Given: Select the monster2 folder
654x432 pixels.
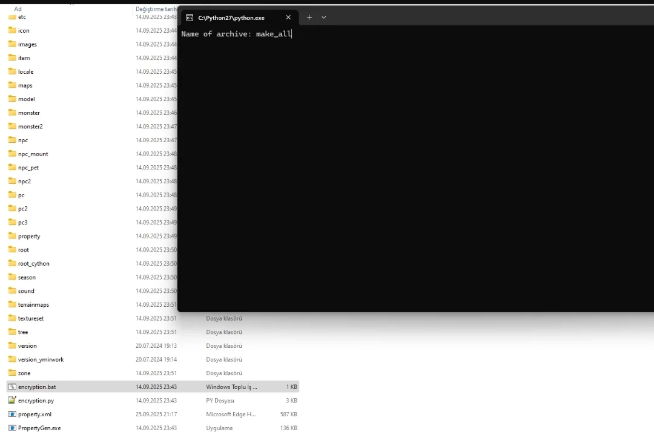Looking at the screenshot, I should pyautogui.click(x=30, y=126).
